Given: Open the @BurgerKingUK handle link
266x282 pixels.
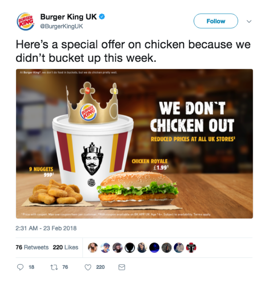Looking at the screenshot, I should [x=62, y=26].
